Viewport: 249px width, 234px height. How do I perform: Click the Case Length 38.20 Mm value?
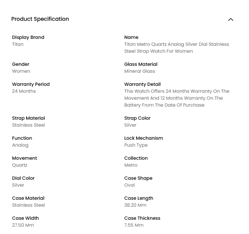[x=135, y=205]
